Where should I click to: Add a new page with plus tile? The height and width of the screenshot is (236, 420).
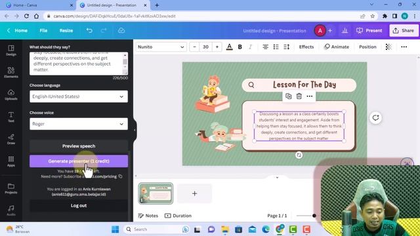tap(194, 193)
